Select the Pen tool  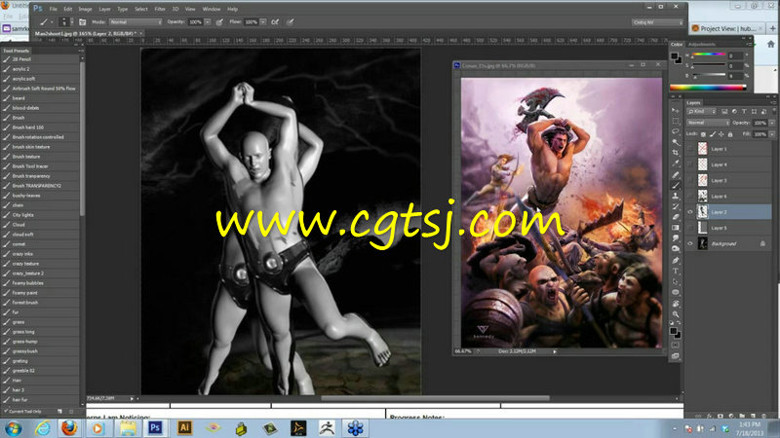click(675, 260)
